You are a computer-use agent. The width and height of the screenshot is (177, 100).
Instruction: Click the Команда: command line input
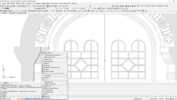[21, 97]
